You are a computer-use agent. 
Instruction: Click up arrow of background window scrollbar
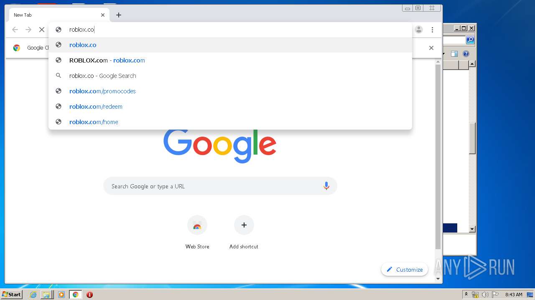[x=472, y=64]
